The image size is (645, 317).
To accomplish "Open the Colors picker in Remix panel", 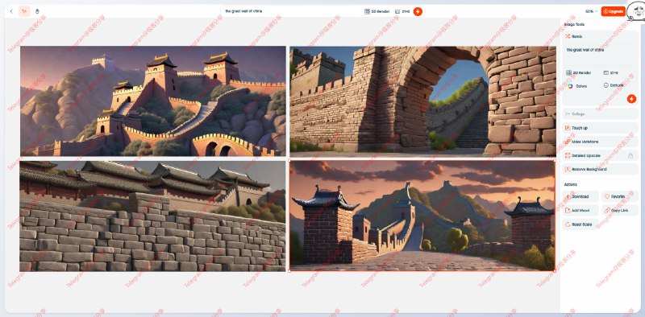I will (x=577, y=86).
